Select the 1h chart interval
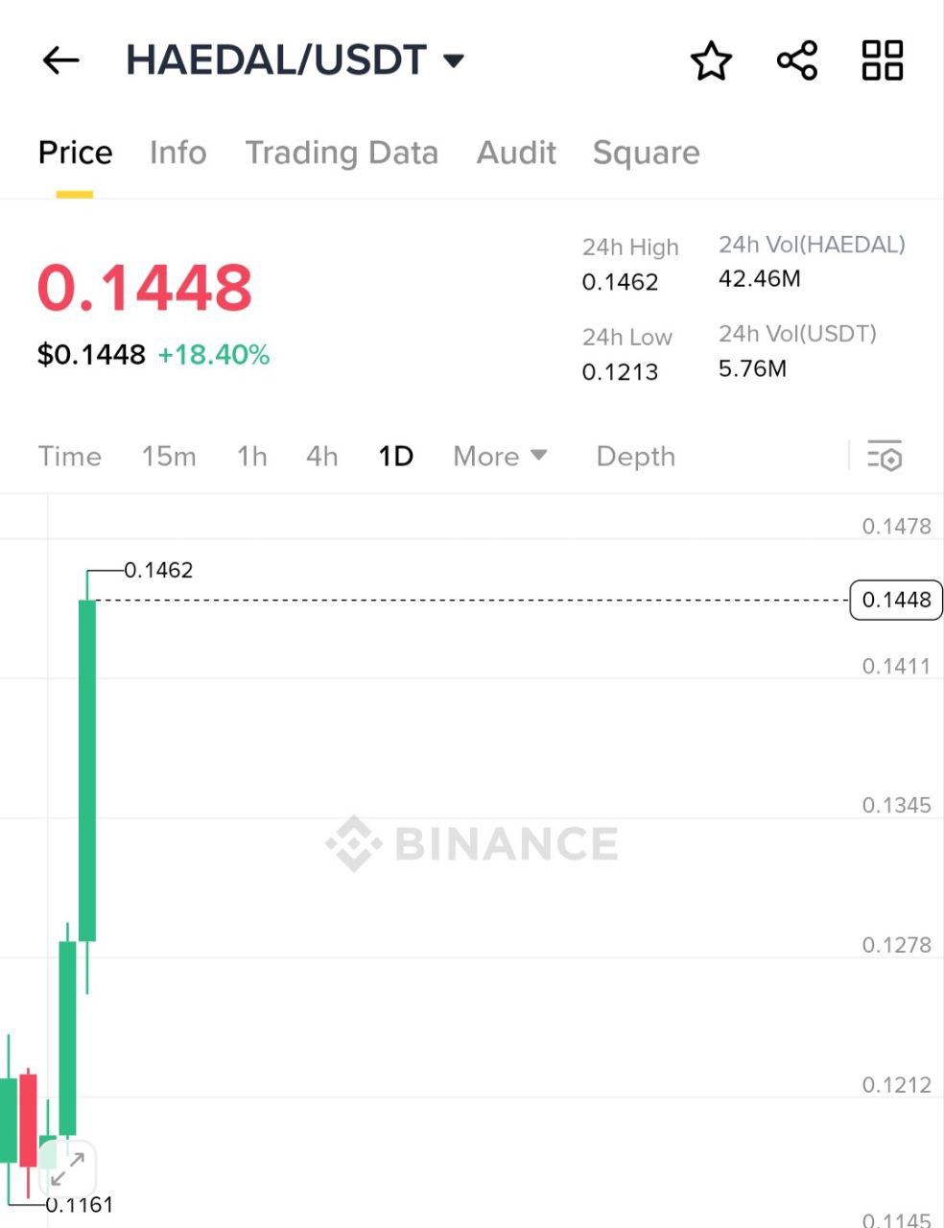The width and height of the screenshot is (944, 1228). tap(252, 456)
